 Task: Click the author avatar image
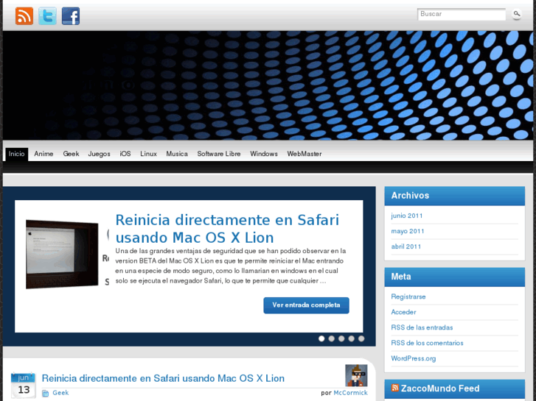356,375
